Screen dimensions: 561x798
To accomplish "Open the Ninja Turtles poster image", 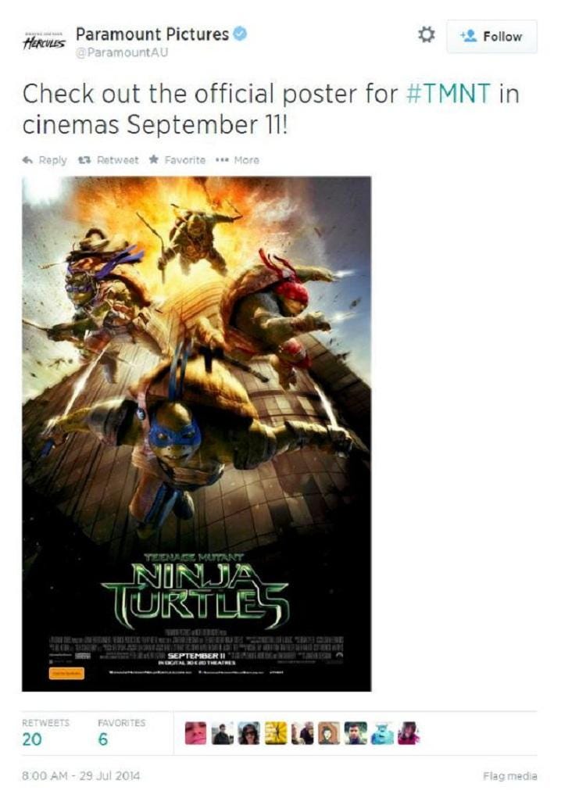I will click(x=196, y=434).
